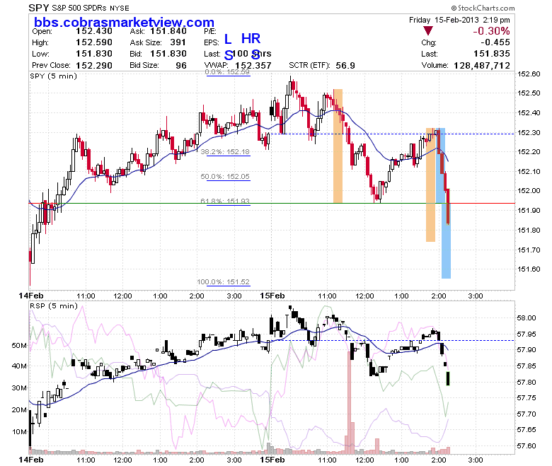Viewport: 552px width, 466px height.
Task: Click the 57.60 RSP axis label
Action: [x=527, y=446]
